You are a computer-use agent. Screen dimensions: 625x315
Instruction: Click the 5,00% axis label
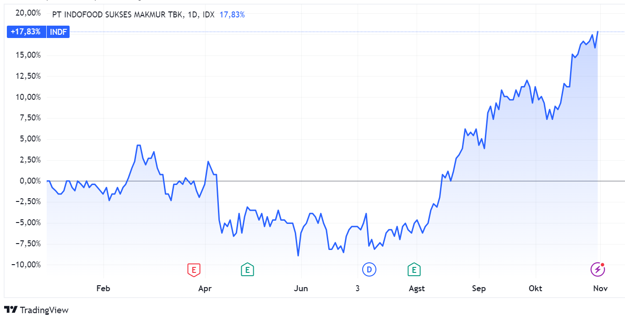tap(30, 139)
